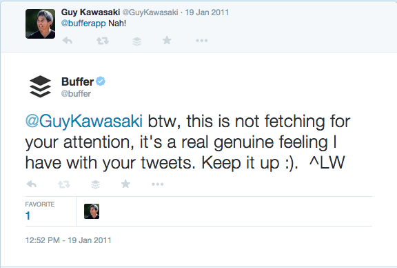Open more options on the Buffer tweet
The height and width of the screenshot is (268, 397).
point(157,184)
